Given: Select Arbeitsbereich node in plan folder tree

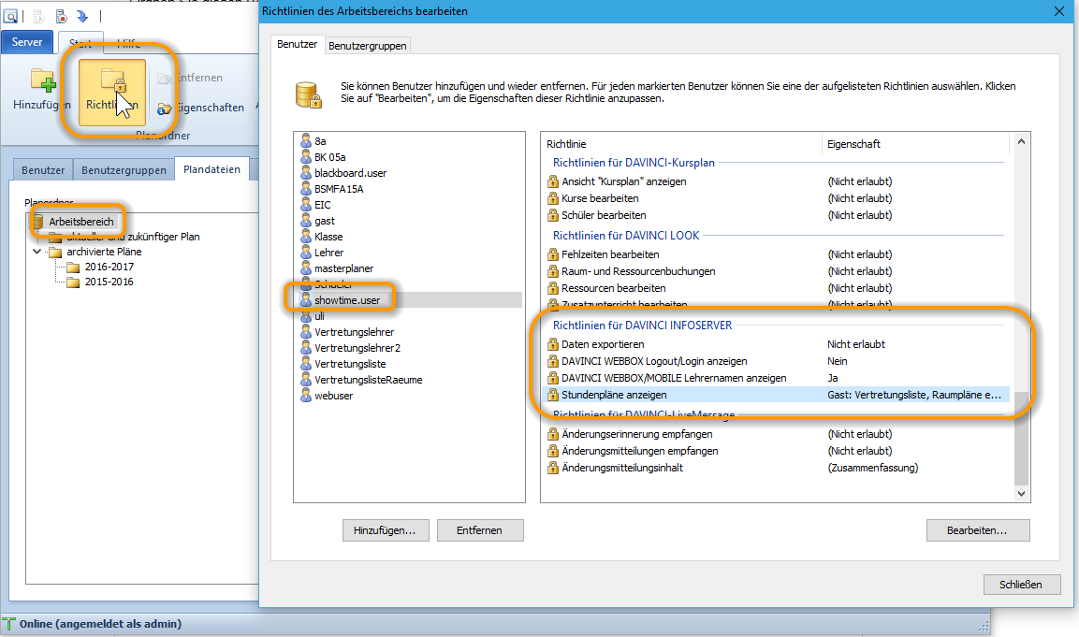Looking at the screenshot, I should (x=80, y=222).
